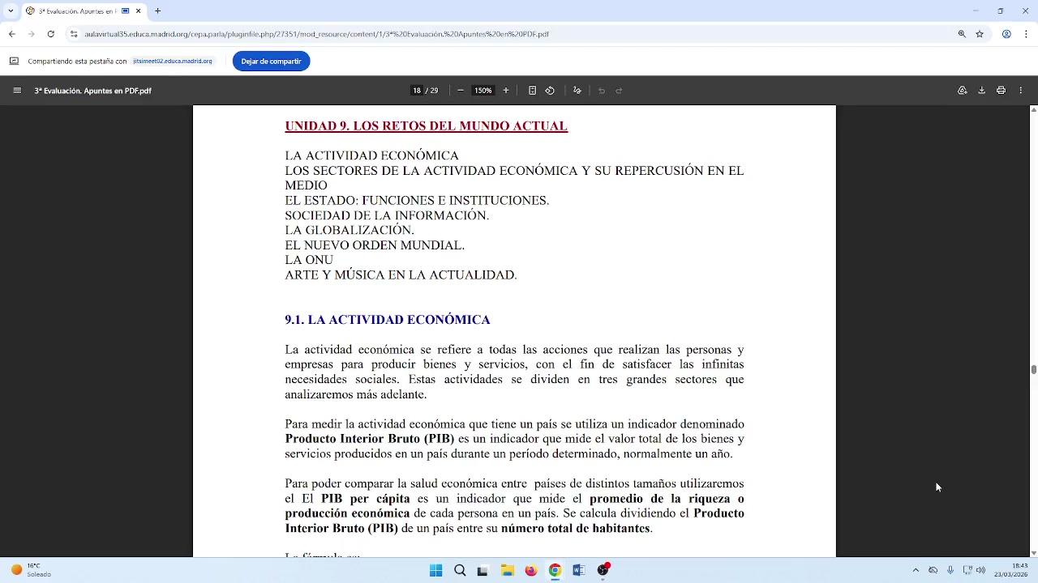
Task: Click the PDF title '3ª Evaluación. Apuntes en PDF.pdf'
Action: point(93,91)
